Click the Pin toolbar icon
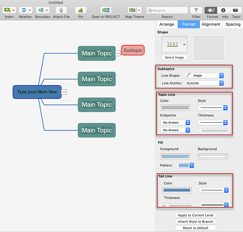Screen dimensions: 243x232 coord(80,10)
